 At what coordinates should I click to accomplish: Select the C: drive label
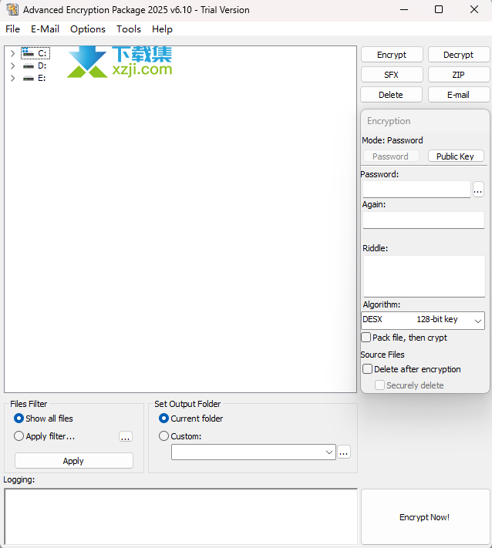pyautogui.click(x=42, y=53)
